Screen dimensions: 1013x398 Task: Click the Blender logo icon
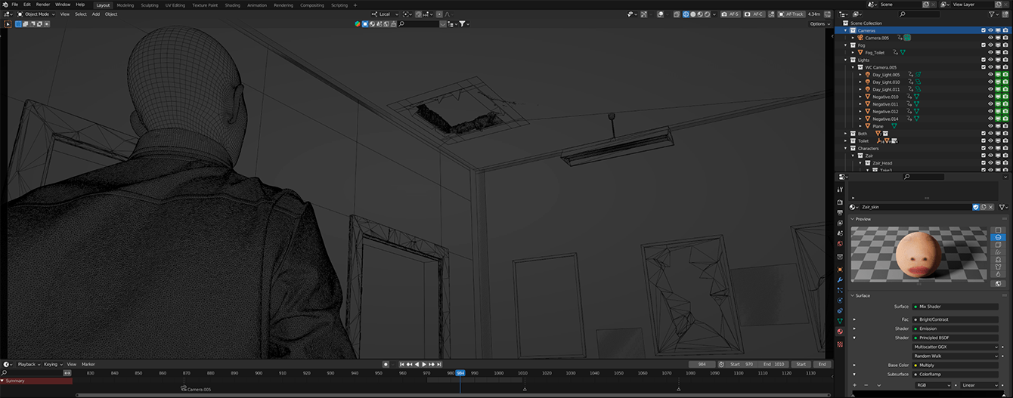(x=4, y=5)
